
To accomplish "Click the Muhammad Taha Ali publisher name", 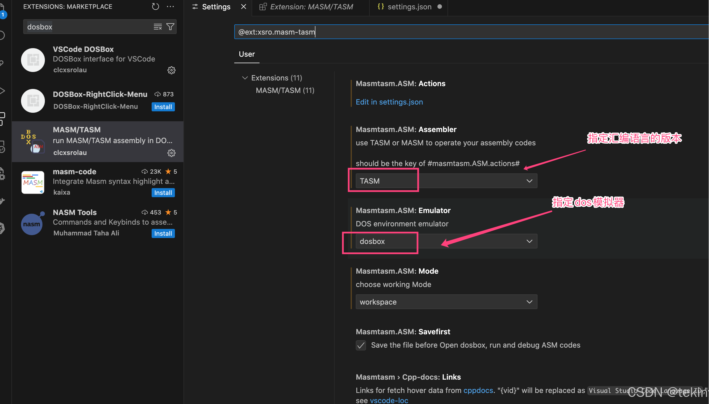I will coord(86,233).
